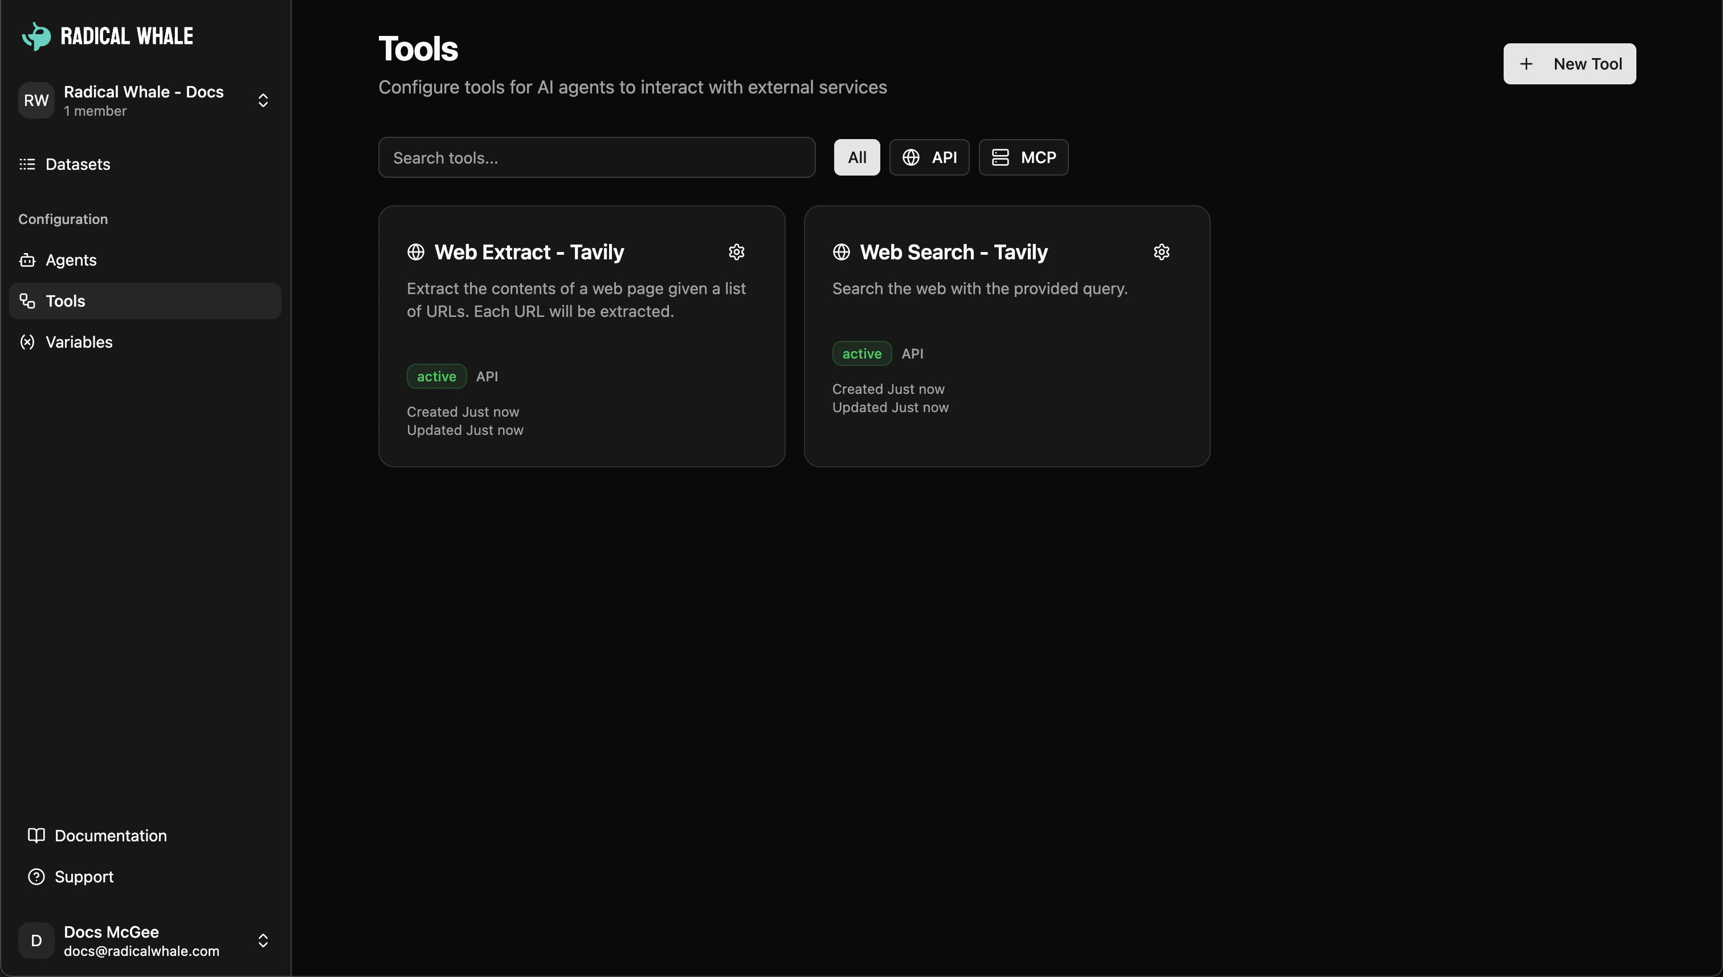Open settings gear on Web Search - Tavily card
Viewport: 1723px width, 977px height.
click(1162, 251)
